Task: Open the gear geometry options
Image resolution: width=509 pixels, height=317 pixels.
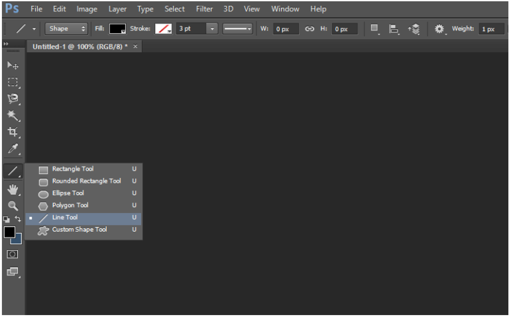Action: (439, 29)
